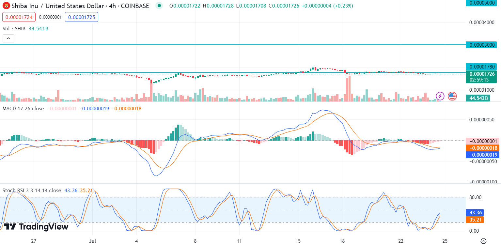This screenshot has height=246, width=501.
Task: Click the 22 date label on time axis
Action: click(400, 241)
